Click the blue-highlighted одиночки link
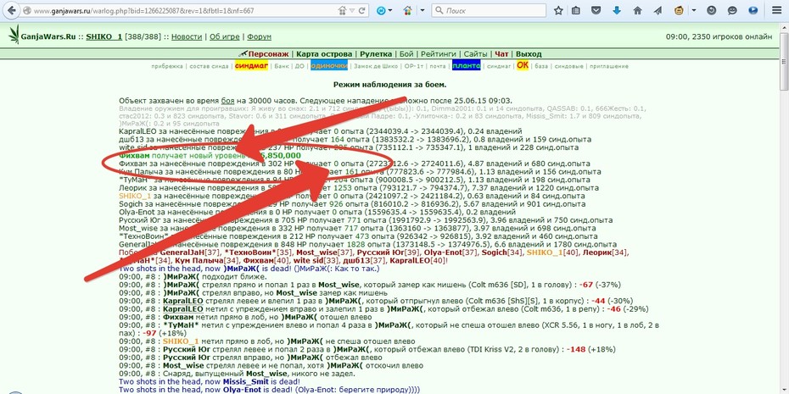The height and width of the screenshot is (394, 789). coord(329,65)
